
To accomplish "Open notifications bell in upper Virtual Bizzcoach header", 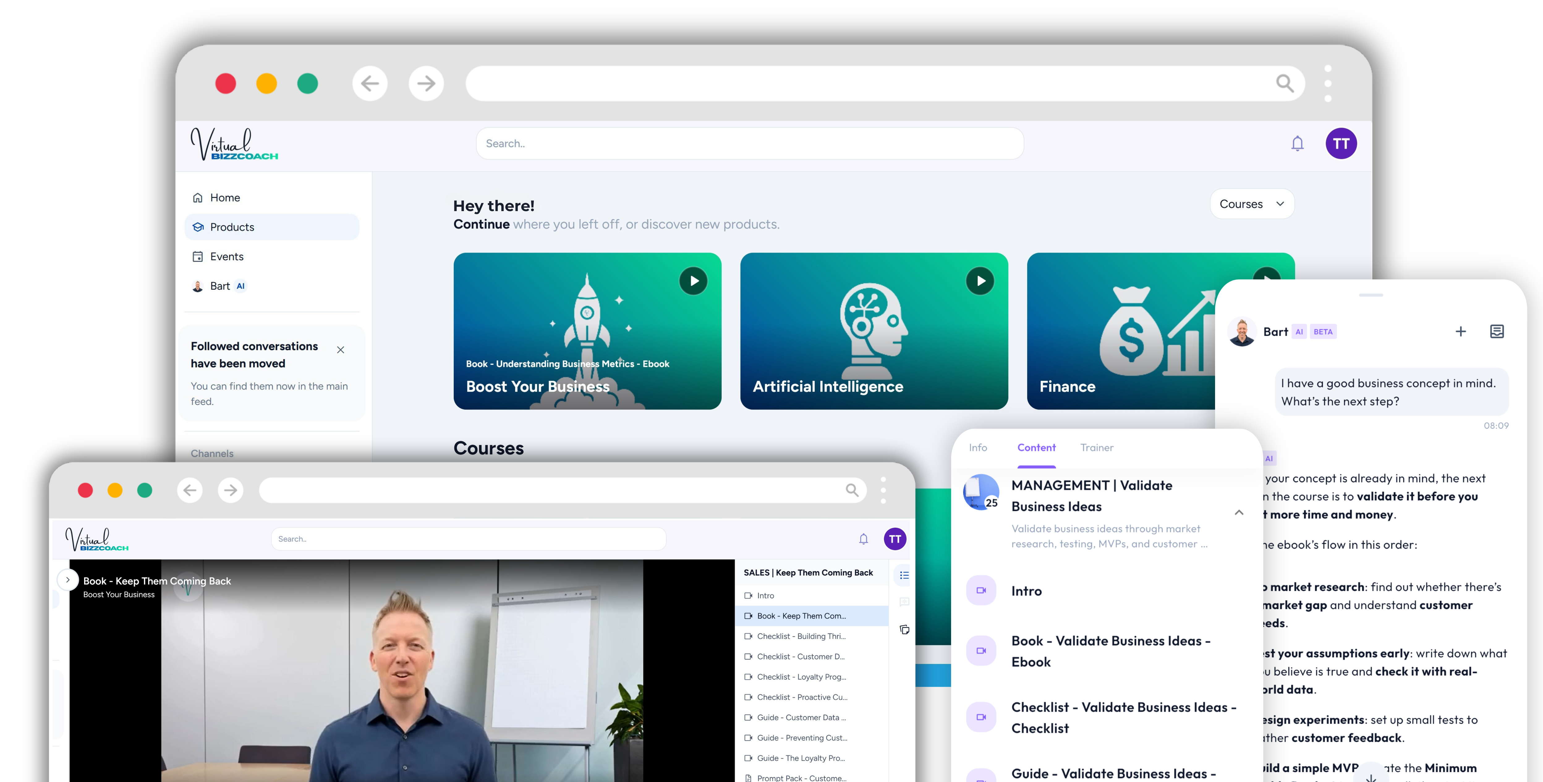I will (x=1297, y=144).
